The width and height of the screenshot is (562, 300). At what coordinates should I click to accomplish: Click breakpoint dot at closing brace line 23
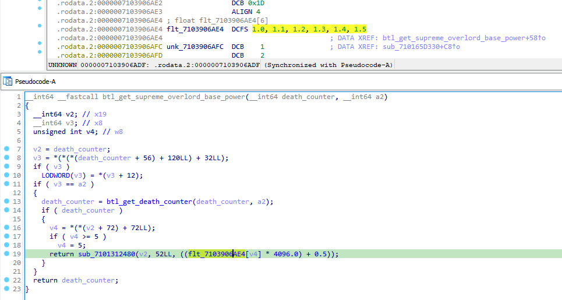tap(6, 289)
